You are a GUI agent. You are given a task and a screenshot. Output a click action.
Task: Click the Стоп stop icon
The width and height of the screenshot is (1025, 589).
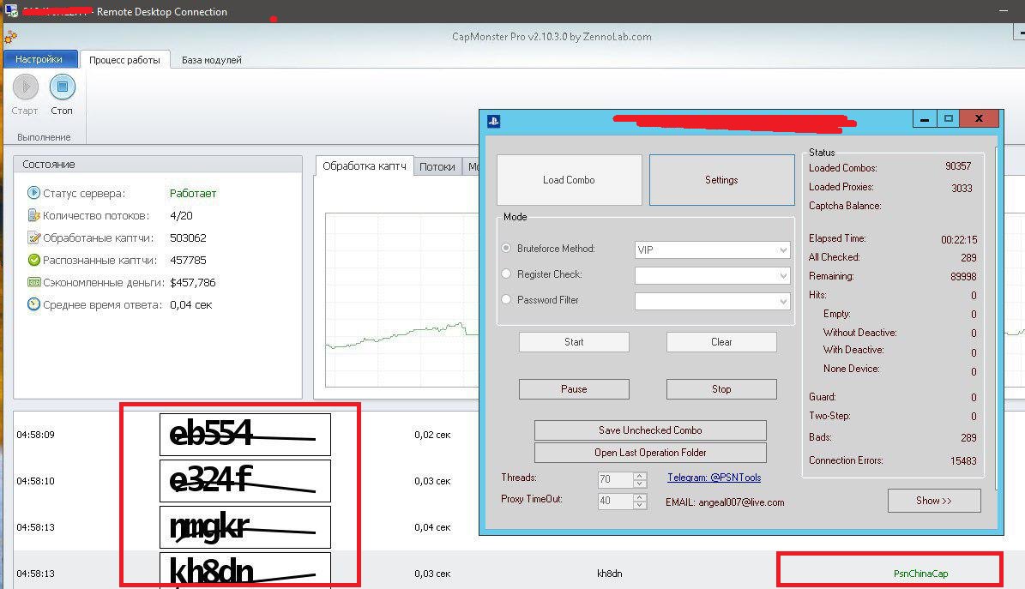coord(62,87)
